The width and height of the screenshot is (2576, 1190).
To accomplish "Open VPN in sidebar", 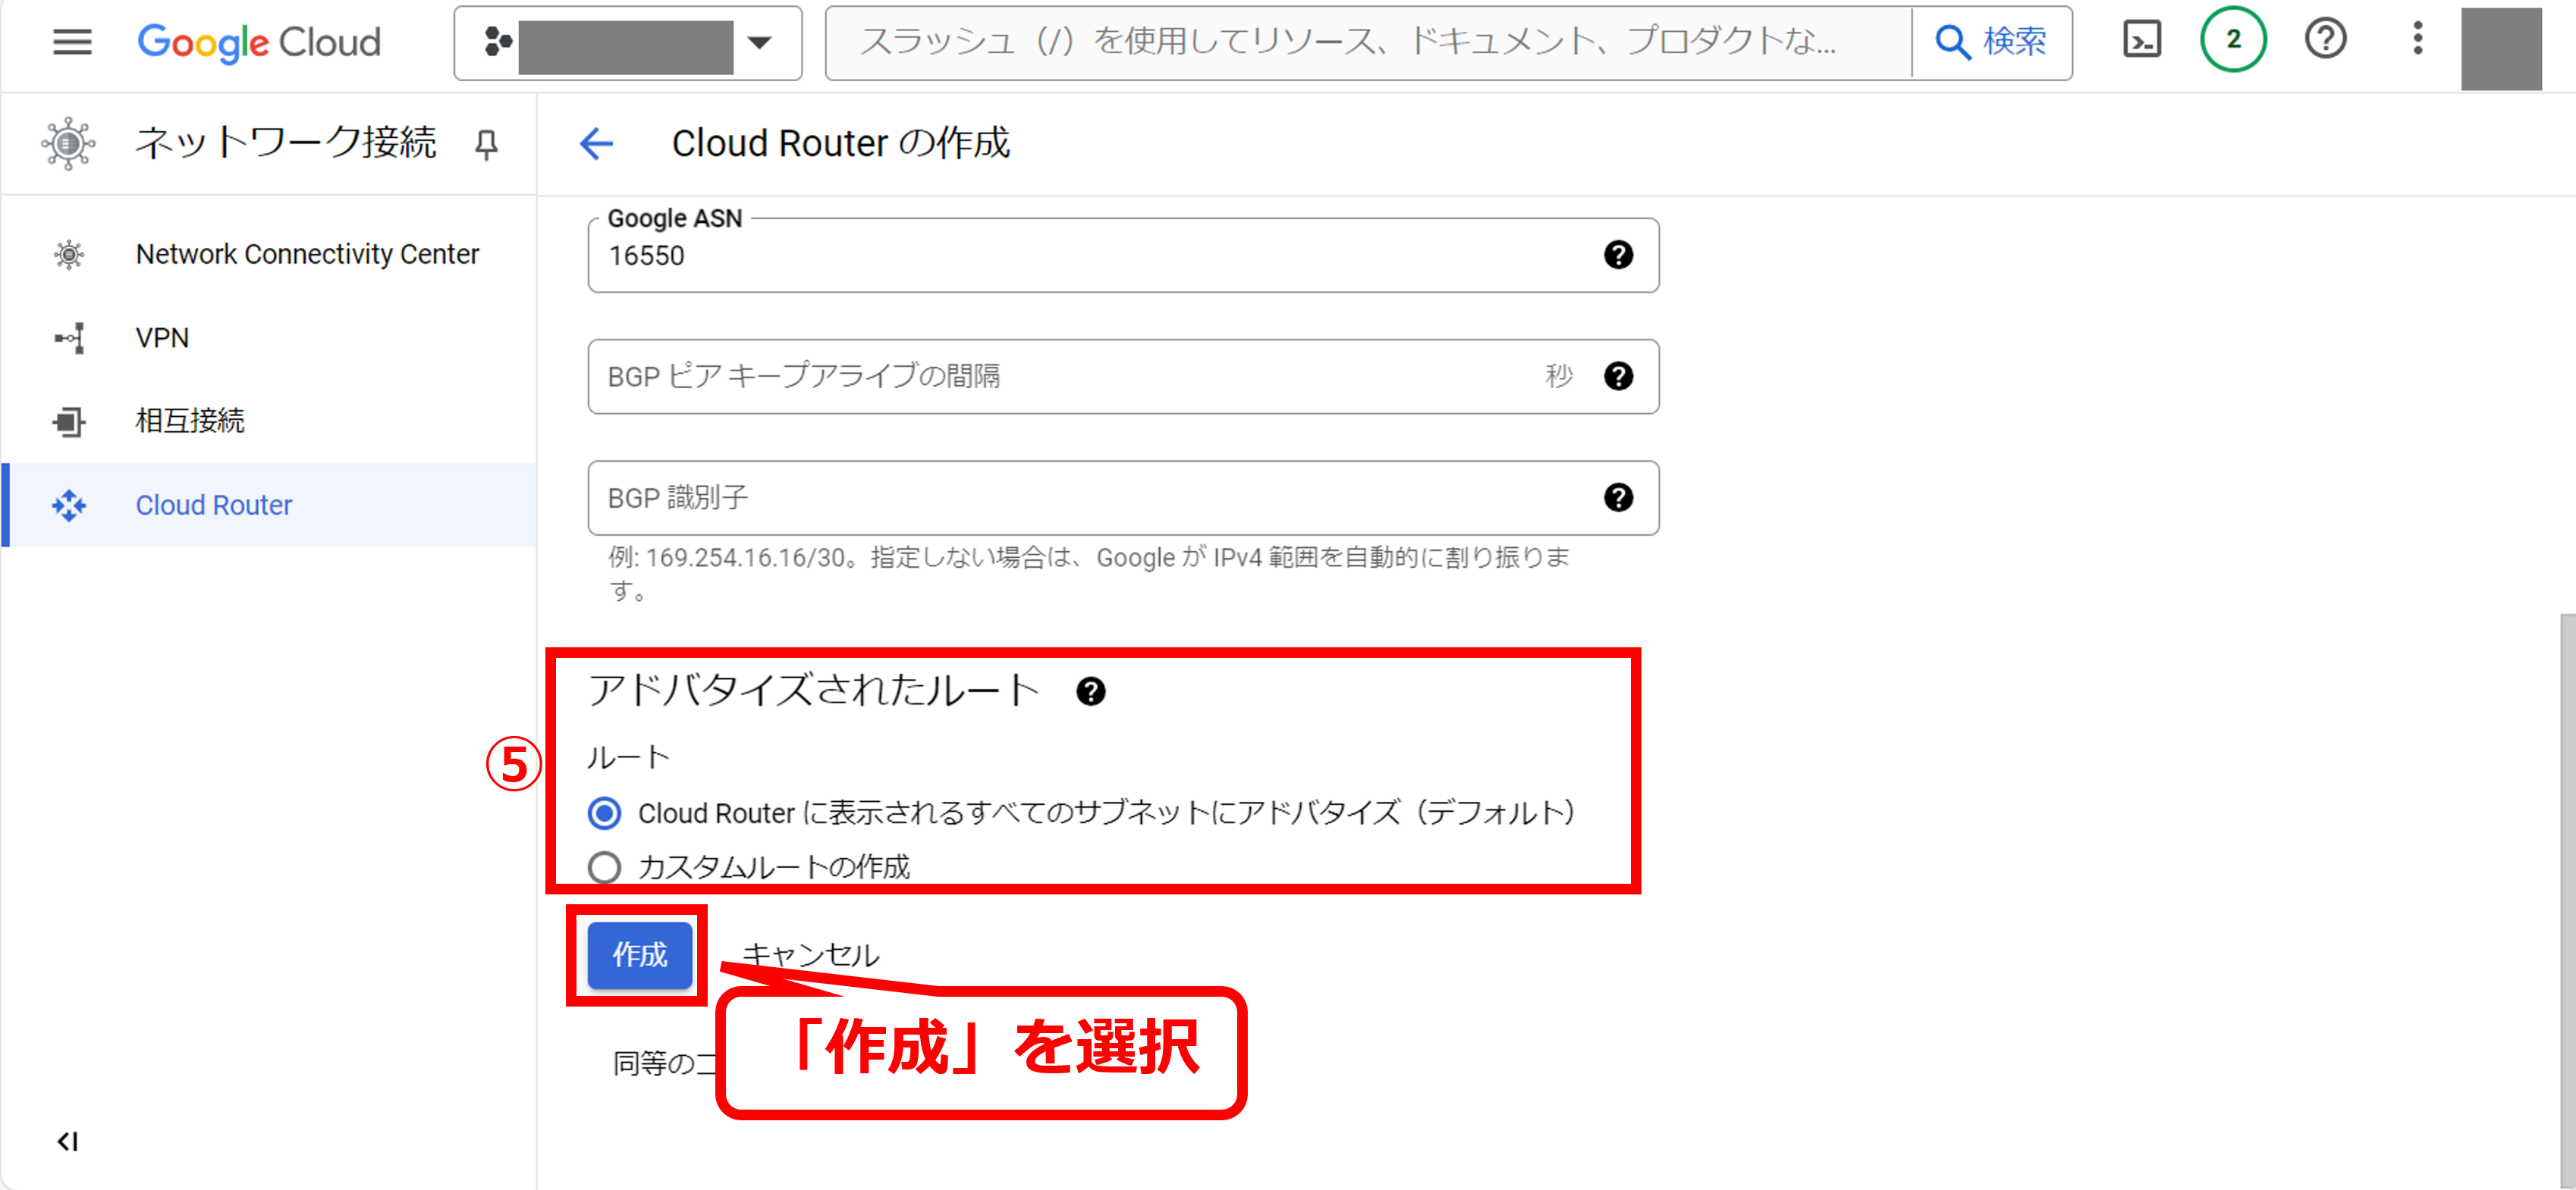I will (162, 339).
